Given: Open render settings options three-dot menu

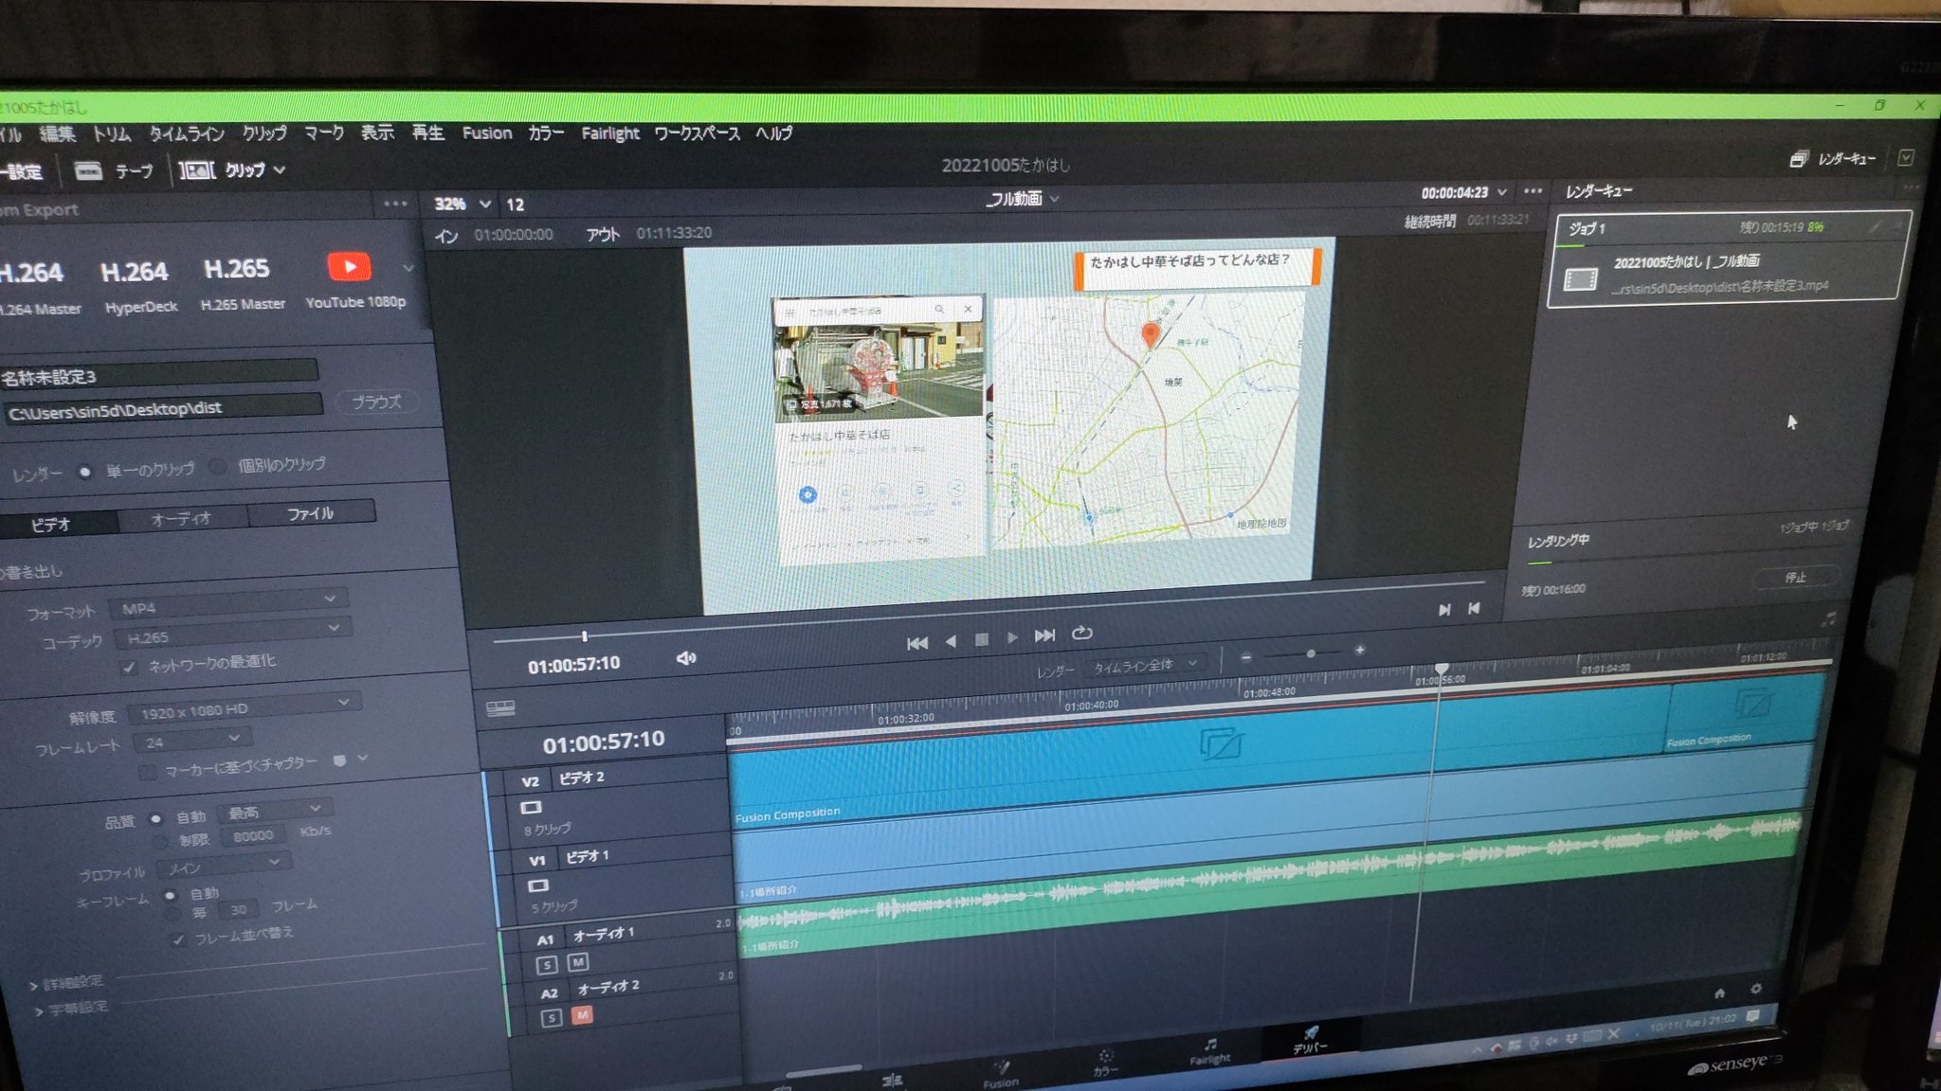Looking at the screenshot, I should pos(395,205).
